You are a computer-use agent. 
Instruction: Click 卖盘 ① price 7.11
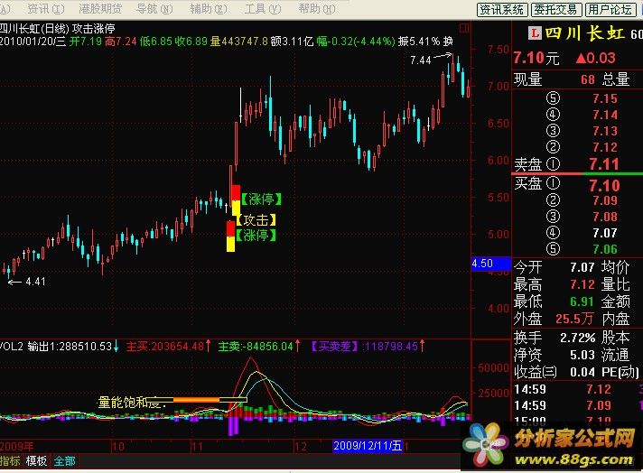tap(604, 164)
